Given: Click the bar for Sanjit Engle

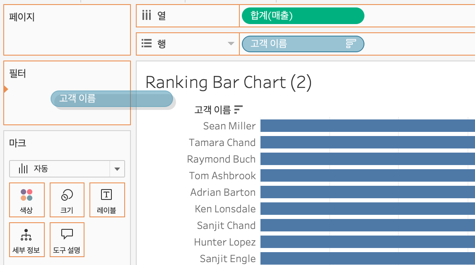Looking at the screenshot, I should point(368,258).
